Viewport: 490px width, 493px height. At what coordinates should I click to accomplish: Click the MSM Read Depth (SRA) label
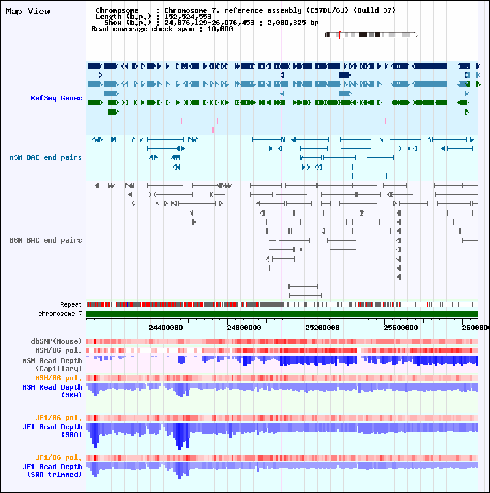click(x=52, y=391)
